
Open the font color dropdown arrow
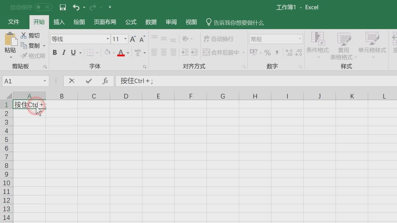click(x=127, y=53)
